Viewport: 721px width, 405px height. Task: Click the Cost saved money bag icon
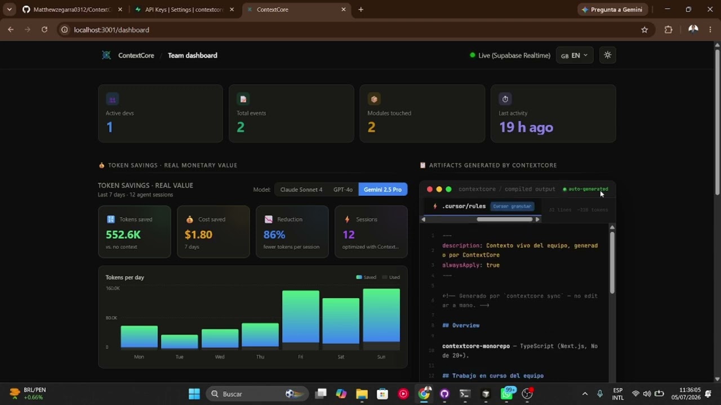190,219
